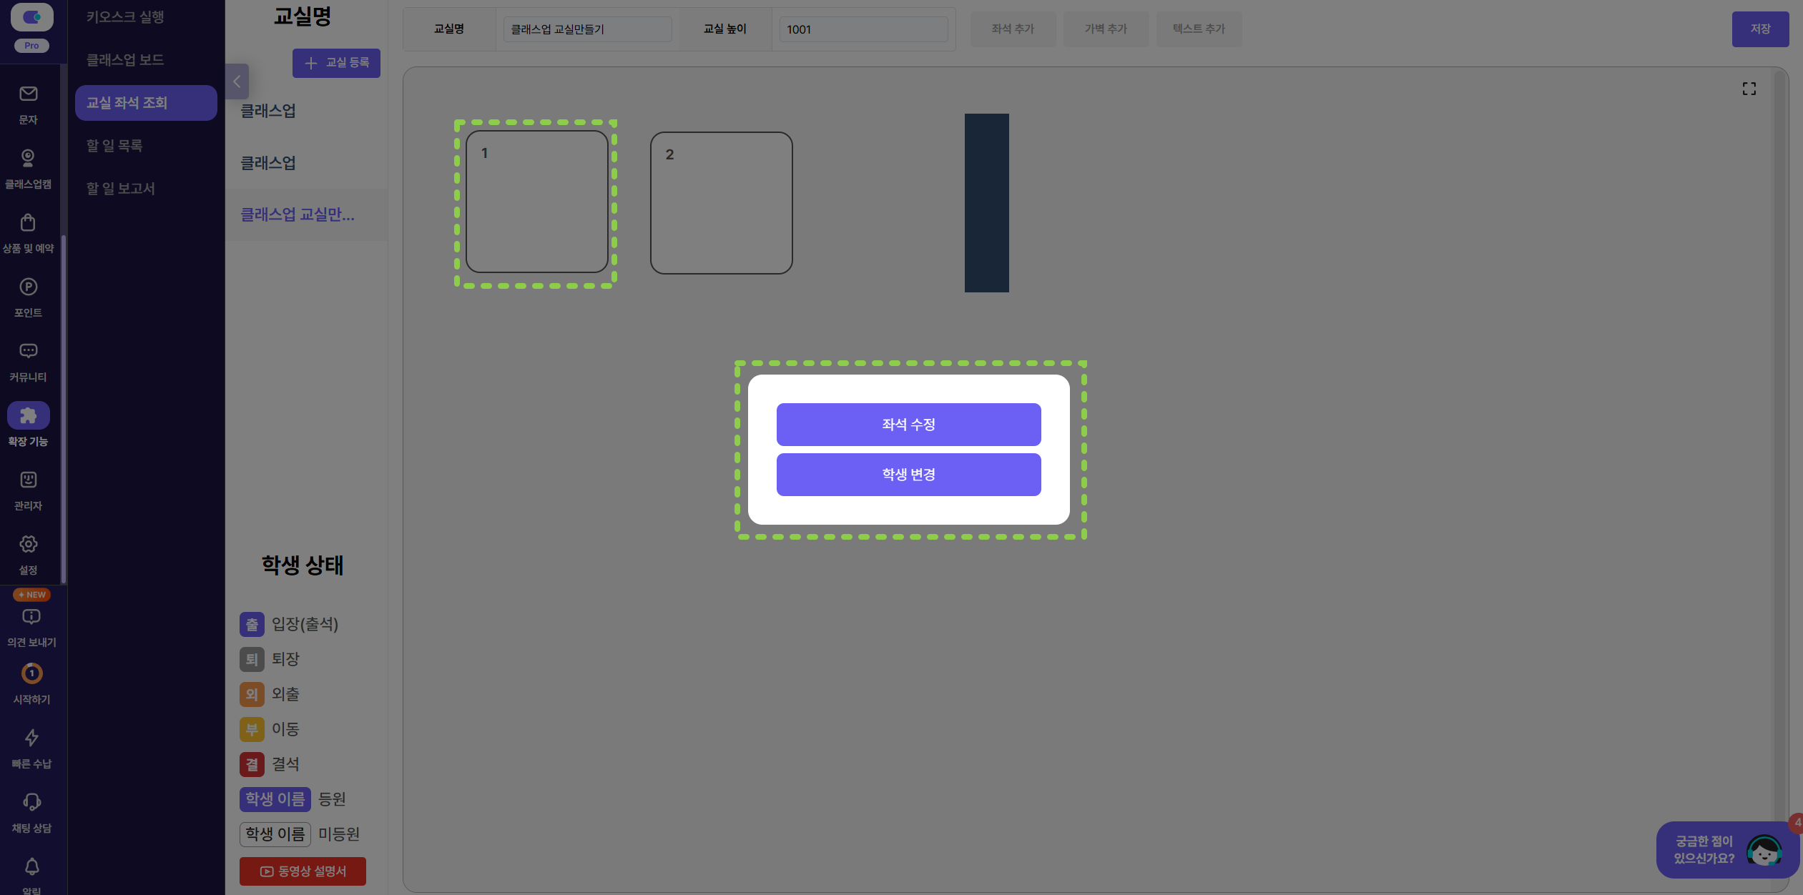Open the 커뮤니티 chat icon
Viewport: 1803px width, 895px height.
pyautogui.click(x=28, y=351)
